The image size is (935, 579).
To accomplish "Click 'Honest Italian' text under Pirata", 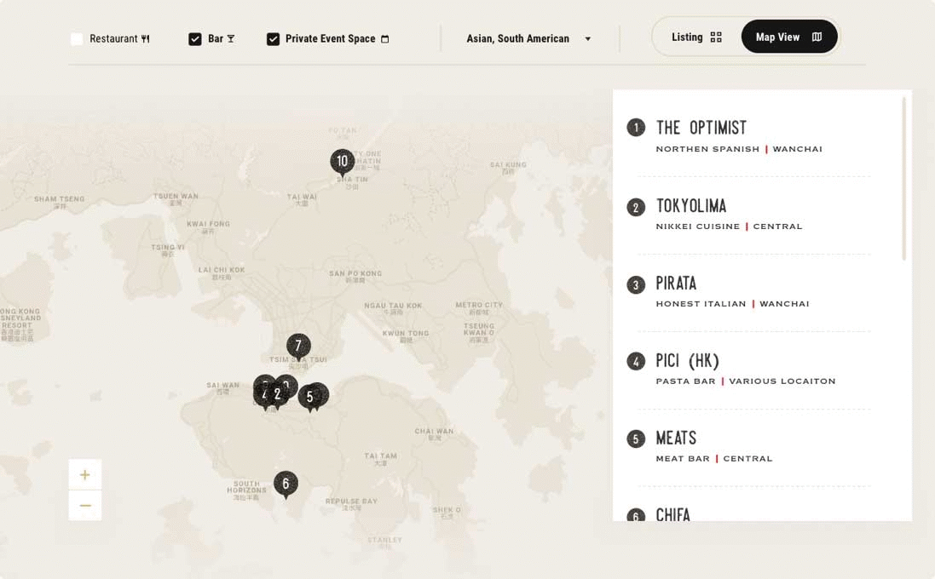I will pos(701,304).
